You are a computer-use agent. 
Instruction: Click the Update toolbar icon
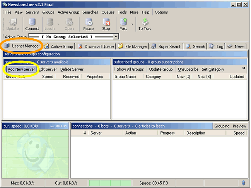13,22
